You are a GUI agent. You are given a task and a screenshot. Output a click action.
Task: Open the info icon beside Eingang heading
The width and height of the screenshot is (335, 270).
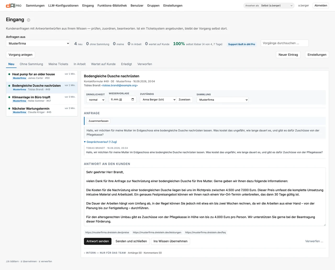point(29,20)
